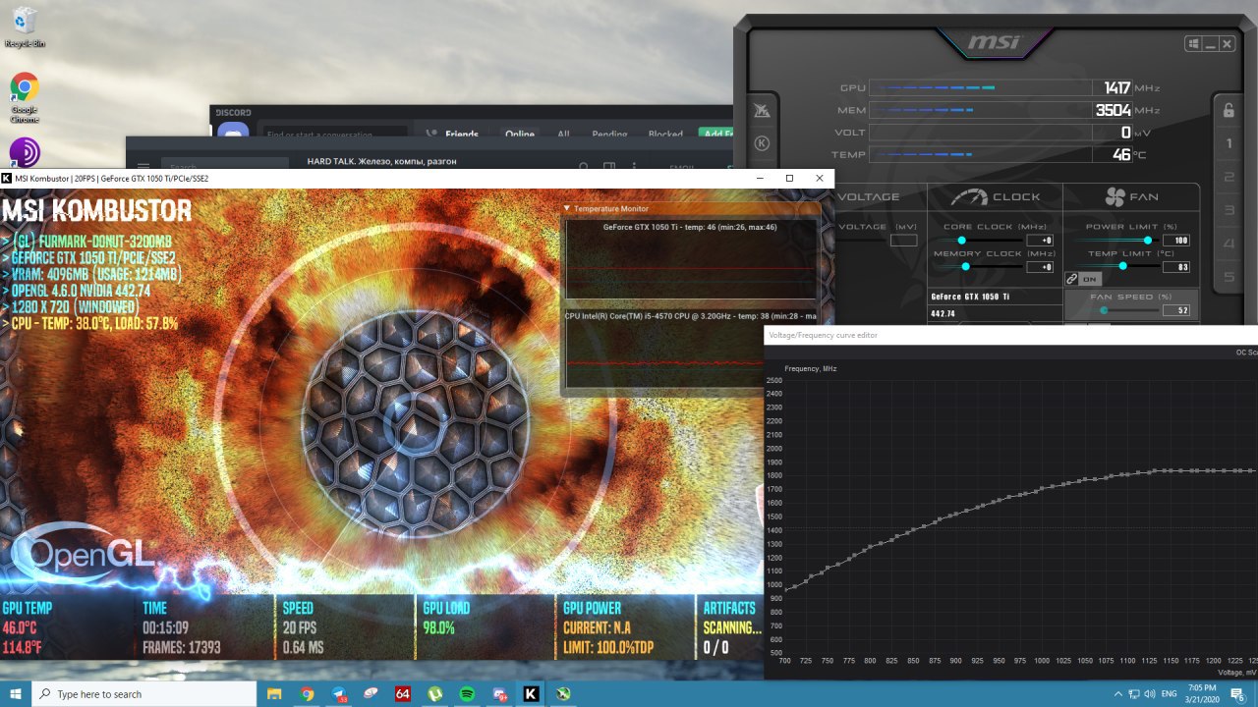Click the Kombustor icon in its title bar
Screen dimensions: 1258x707
[7, 178]
